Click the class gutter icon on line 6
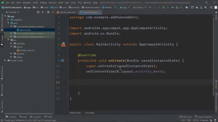 63,44
